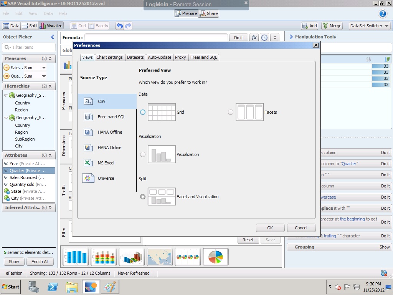Open the blue Help question mark icon

click(x=383, y=13)
